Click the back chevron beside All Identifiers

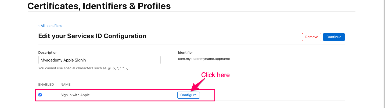point(39,26)
